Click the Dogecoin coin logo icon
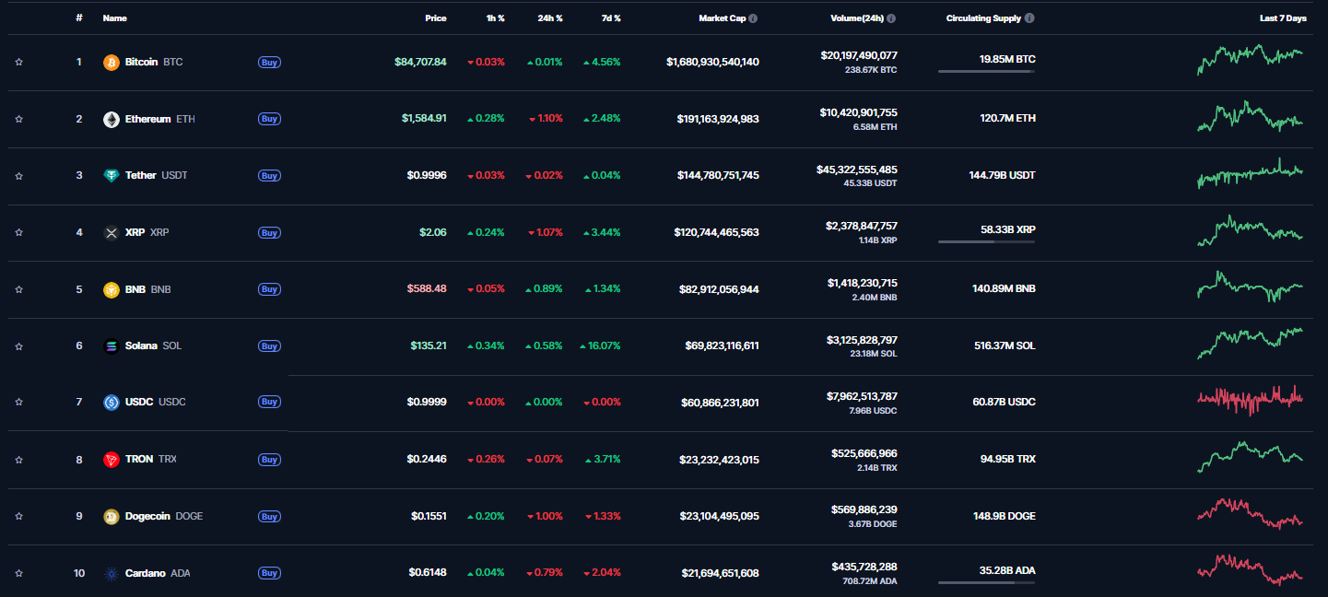 [112, 517]
